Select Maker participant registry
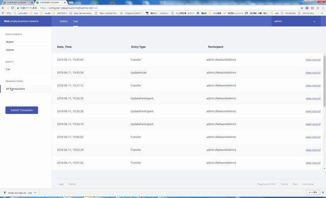The image size is (326, 198). tap(10, 42)
